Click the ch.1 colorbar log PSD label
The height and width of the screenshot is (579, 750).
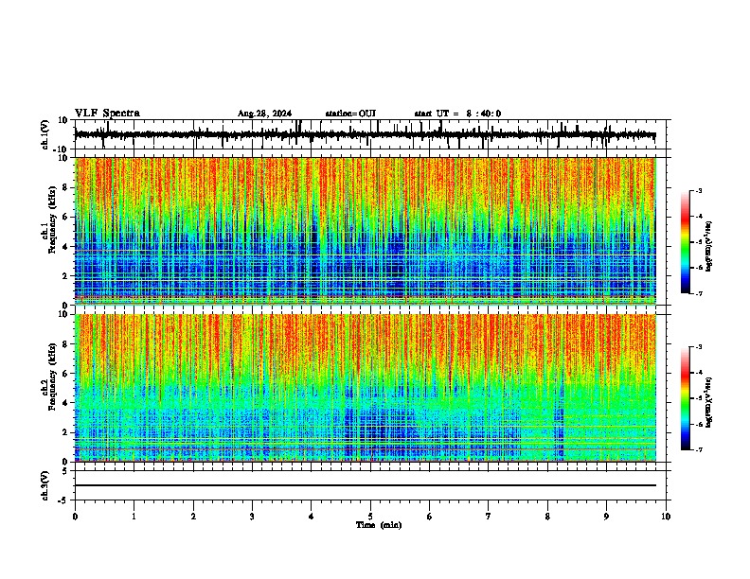point(709,246)
